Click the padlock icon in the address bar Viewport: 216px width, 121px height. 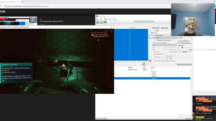click(x=5, y=6)
